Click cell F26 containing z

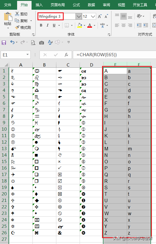[x=139, y=233]
